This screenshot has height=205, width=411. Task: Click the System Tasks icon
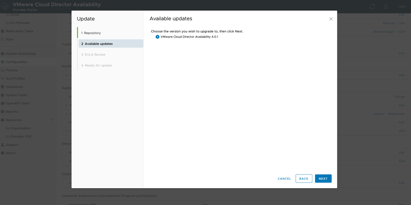[3, 95]
